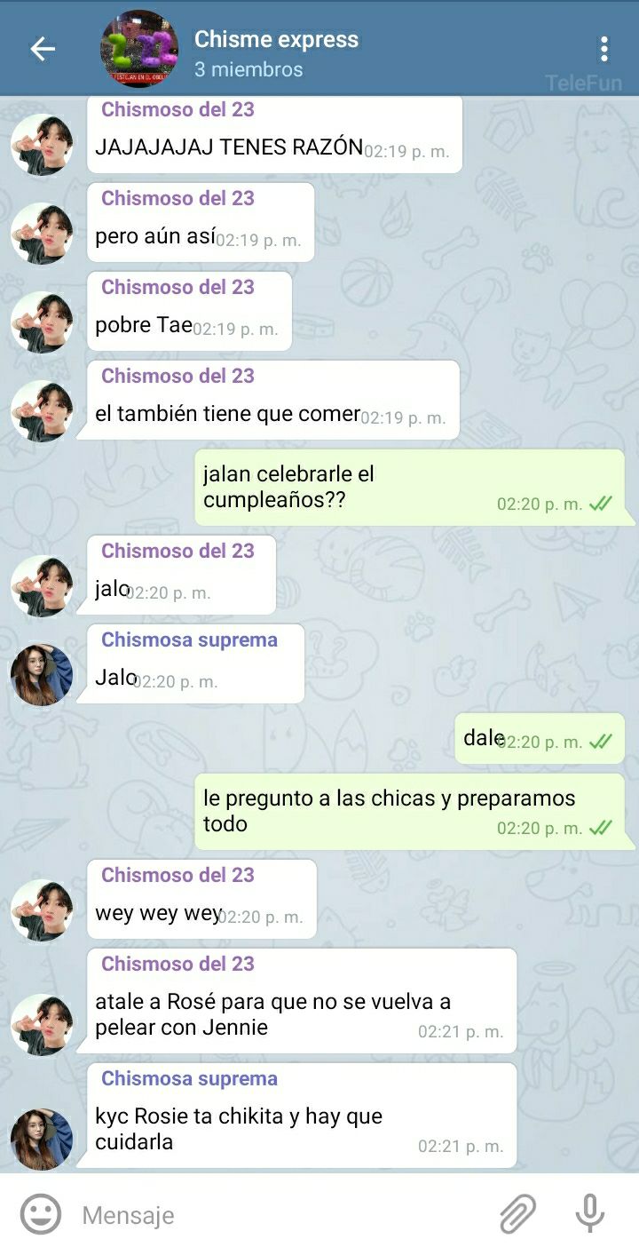Tap the Chisme express group title
Viewport: 639px width, 1255px height.
[x=276, y=40]
